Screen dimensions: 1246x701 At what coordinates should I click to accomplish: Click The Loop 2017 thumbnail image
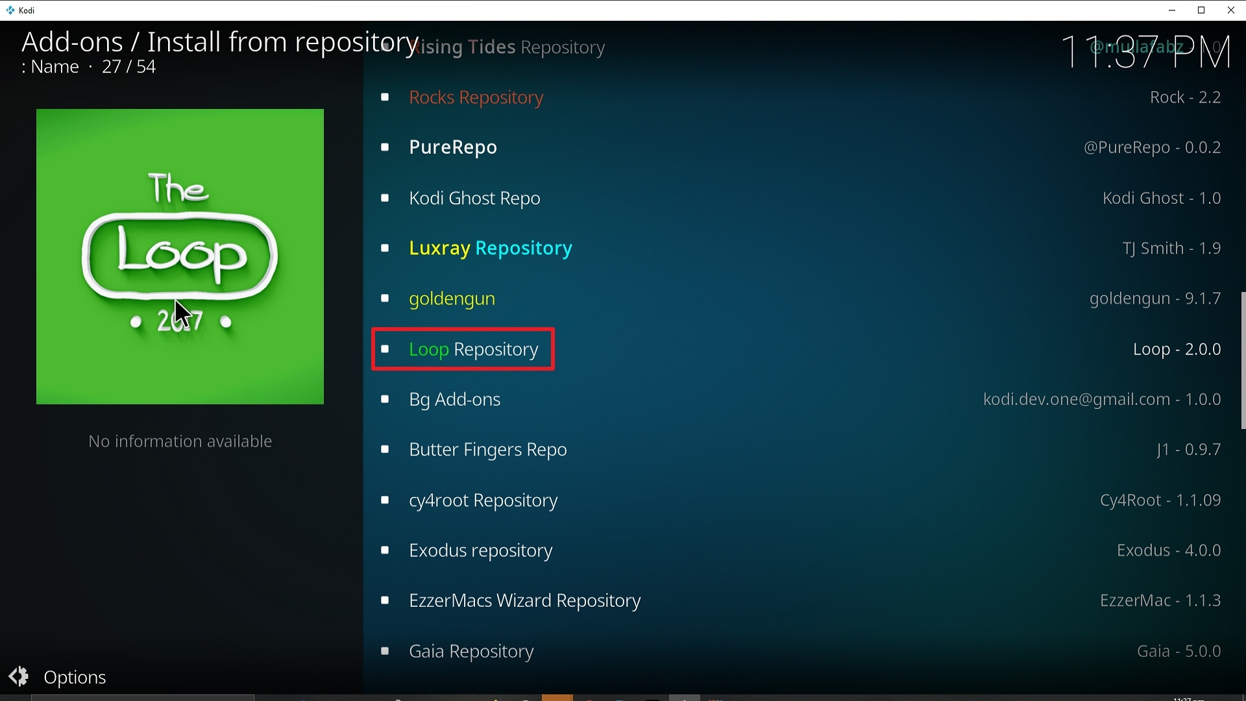pos(180,256)
